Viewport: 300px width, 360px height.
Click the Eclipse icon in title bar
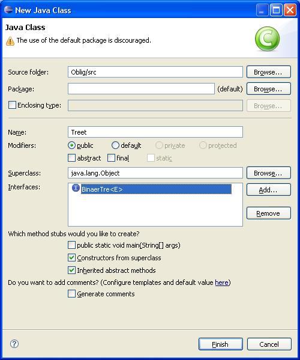[8, 10]
